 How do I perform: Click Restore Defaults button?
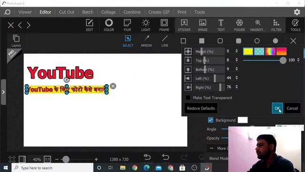pyautogui.click(x=201, y=108)
